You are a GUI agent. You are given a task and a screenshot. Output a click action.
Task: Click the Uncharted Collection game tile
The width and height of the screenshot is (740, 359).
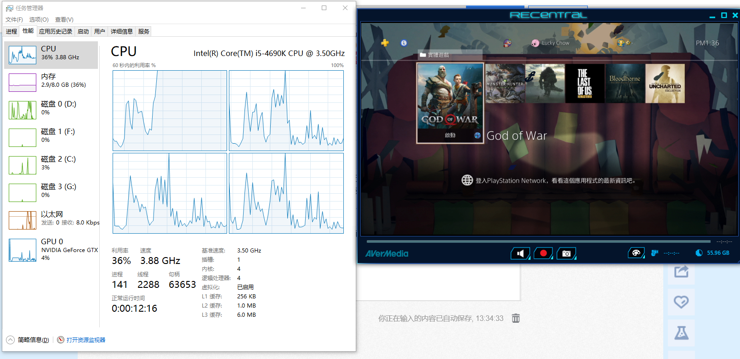tap(665, 83)
